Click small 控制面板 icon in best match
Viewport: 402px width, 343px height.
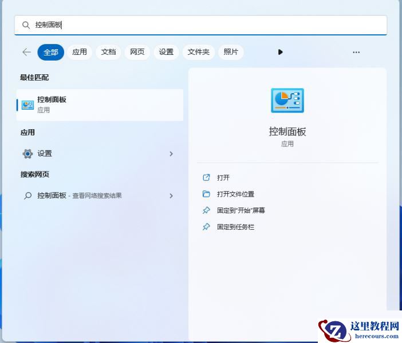(27, 105)
